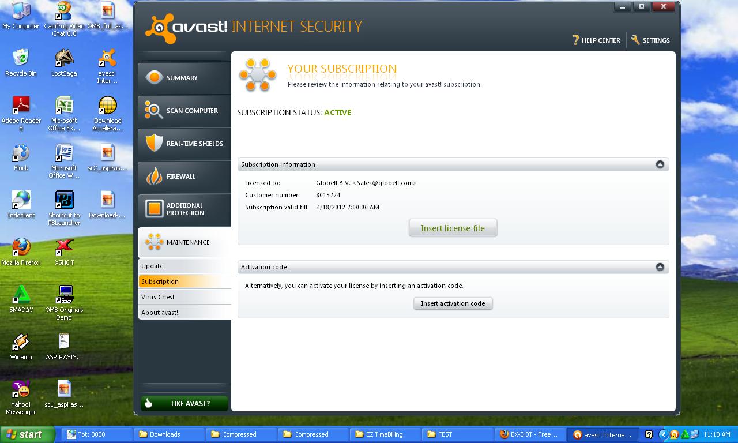
Task: Click the network connection tray icon
Action: tap(694, 434)
